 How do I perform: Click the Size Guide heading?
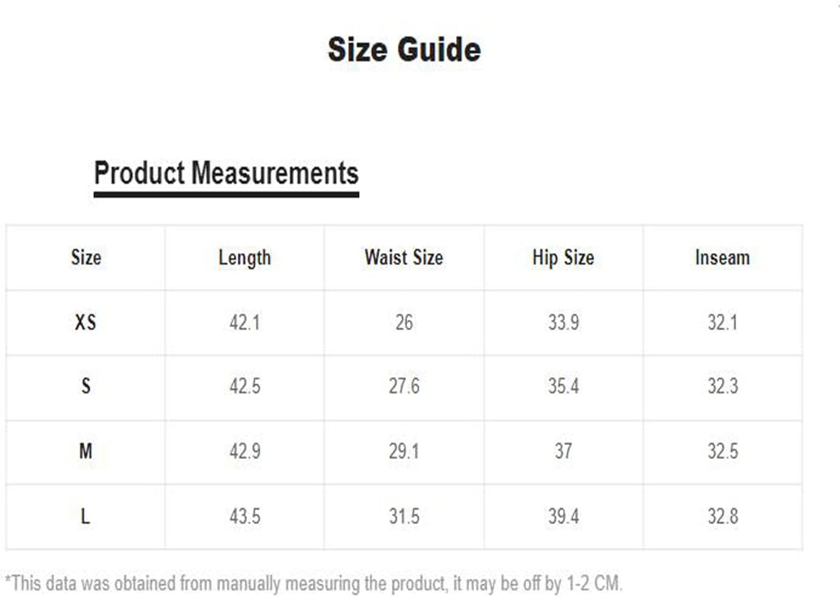(x=404, y=49)
